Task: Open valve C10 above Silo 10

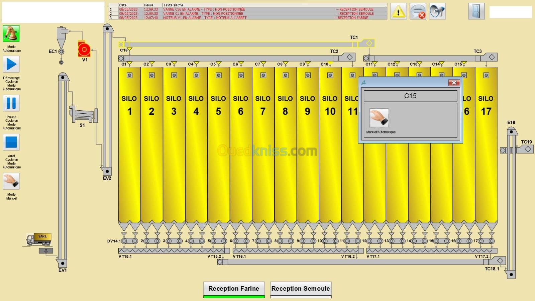Action: [330, 63]
